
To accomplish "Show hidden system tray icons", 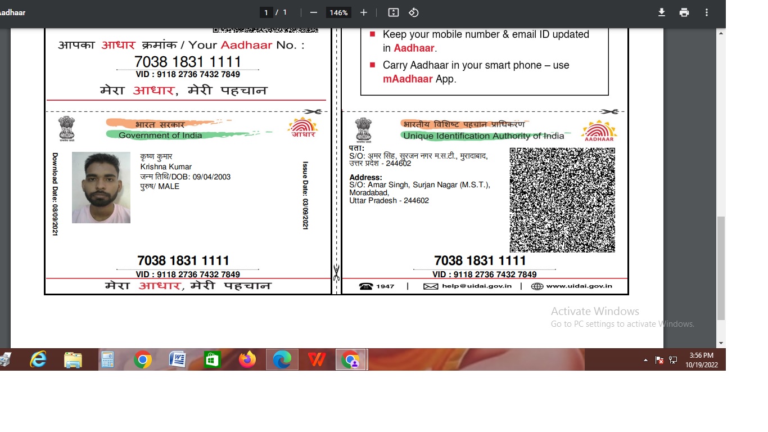I will [x=645, y=360].
